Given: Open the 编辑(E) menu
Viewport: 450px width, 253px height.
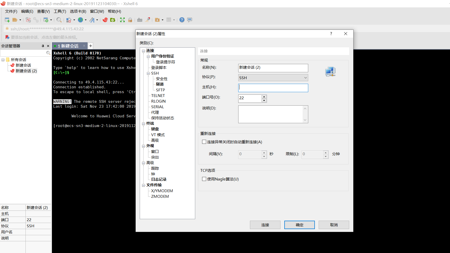Looking at the screenshot, I should tap(27, 11).
